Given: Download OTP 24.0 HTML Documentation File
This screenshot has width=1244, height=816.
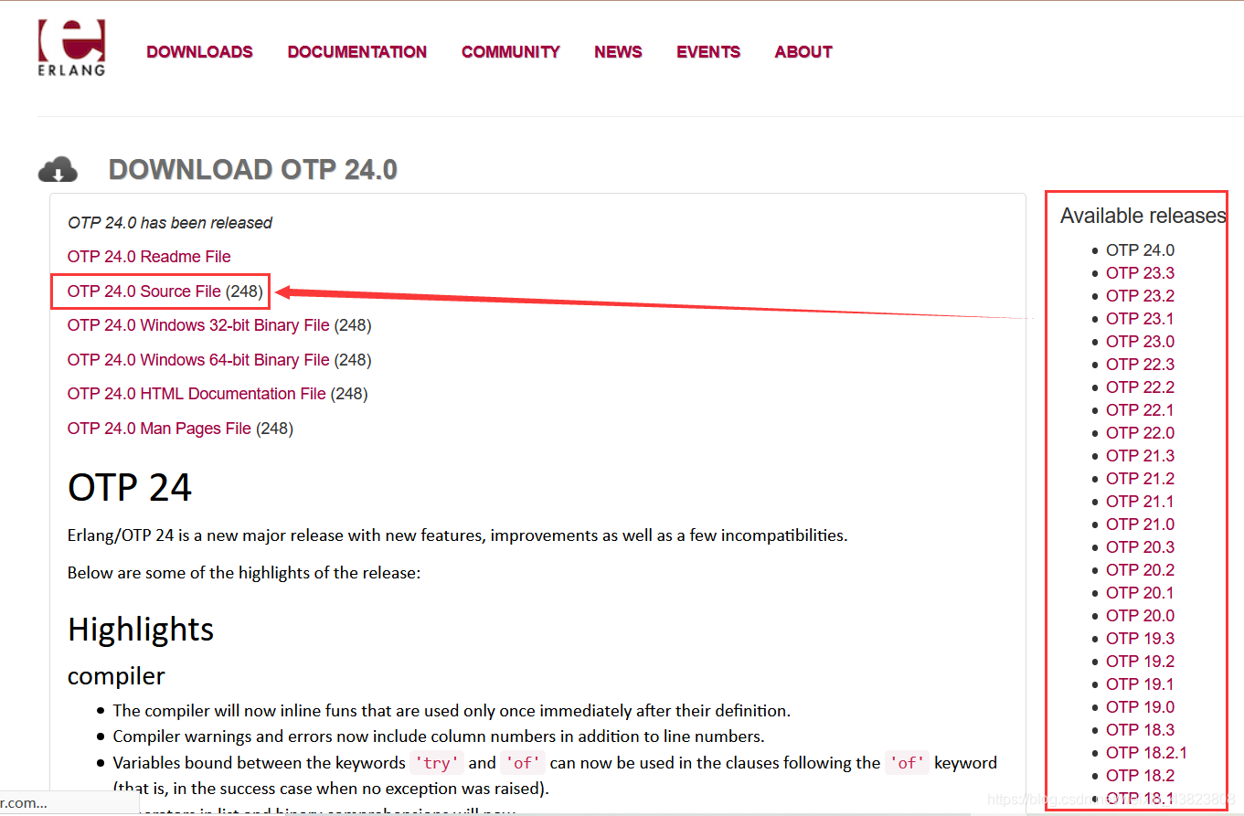Looking at the screenshot, I should (197, 394).
